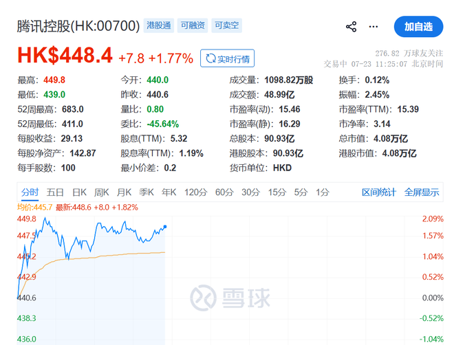Click the 0.00% right axis label
The image size is (454, 345).
pyautogui.click(x=433, y=298)
